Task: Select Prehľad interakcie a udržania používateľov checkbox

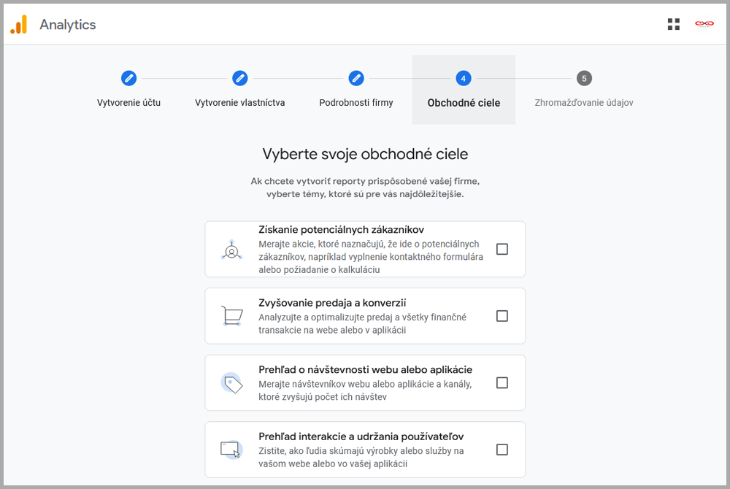Action: pos(502,450)
